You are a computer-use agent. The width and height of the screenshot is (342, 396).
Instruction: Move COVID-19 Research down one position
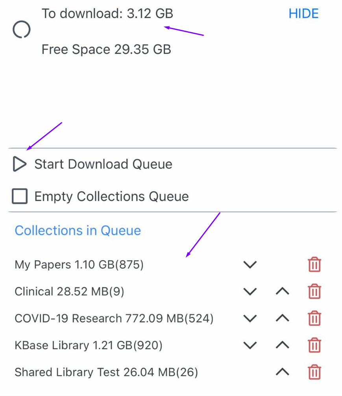[x=250, y=318]
